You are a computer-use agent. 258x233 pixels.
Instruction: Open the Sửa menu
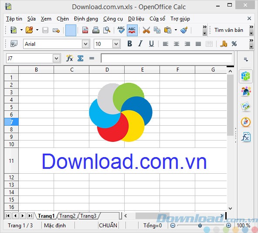31,19
